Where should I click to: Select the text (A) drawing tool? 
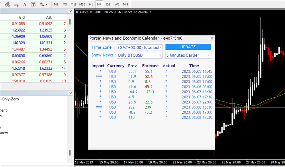pyautogui.click(x=25, y=4)
